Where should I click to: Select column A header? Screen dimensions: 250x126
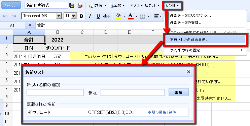pyautogui.click(x=29, y=33)
